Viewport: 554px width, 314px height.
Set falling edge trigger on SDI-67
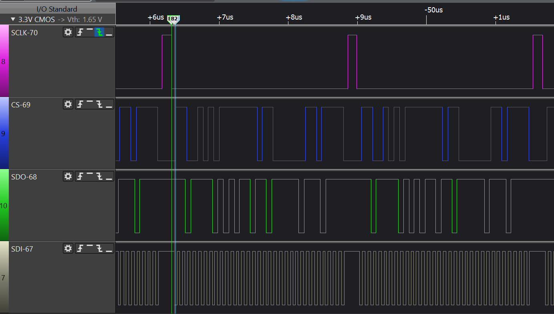coord(99,249)
